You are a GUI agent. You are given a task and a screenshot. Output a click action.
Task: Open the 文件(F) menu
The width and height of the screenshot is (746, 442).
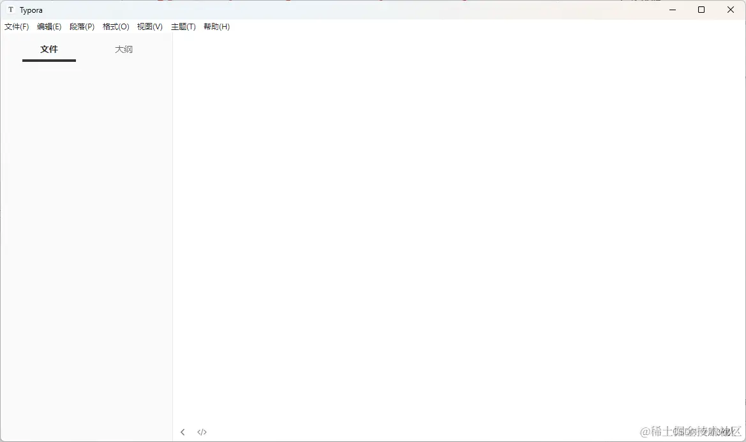coord(17,27)
